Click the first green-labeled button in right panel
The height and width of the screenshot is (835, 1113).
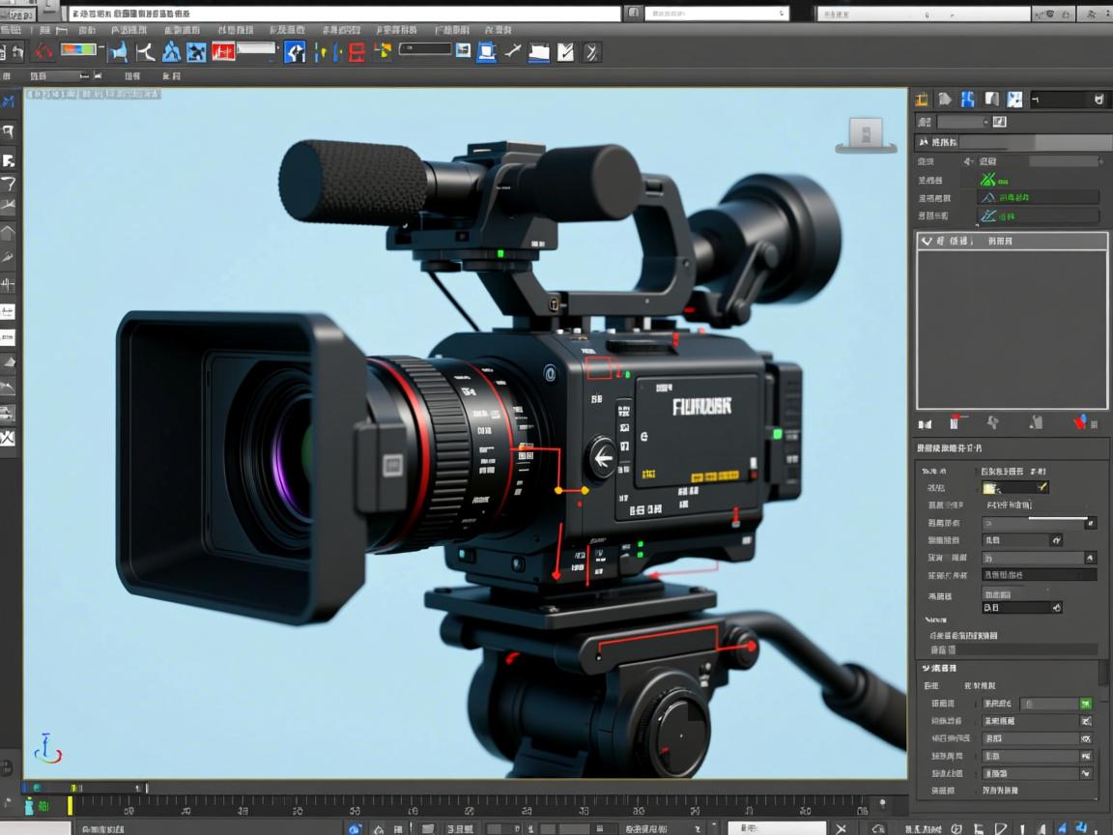tap(993, 180)
